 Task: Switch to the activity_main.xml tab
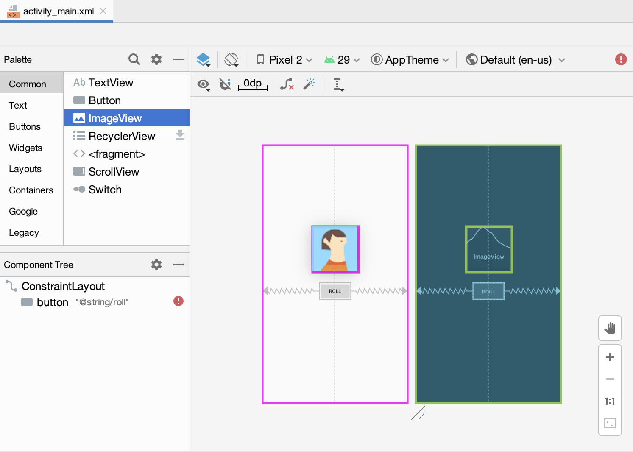[x=57, y=11]
